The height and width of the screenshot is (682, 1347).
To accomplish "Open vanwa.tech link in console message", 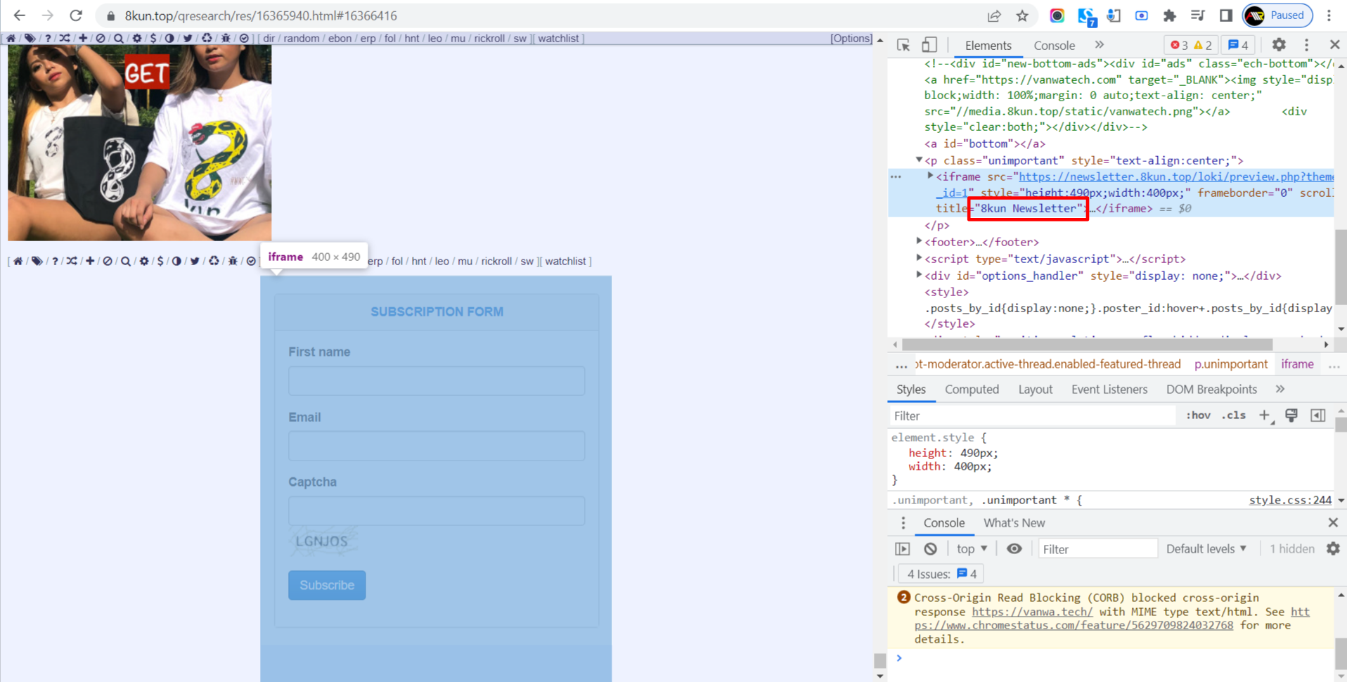I will pos(1032,612).
